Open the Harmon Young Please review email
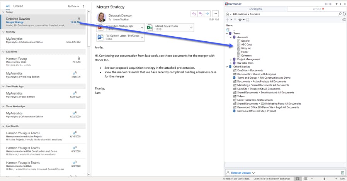 pyautogui.click(x=43, y=61)
